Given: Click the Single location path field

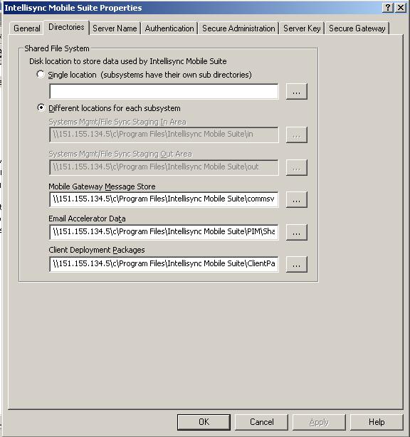Looking at the screenshot, I should (x=164, y=91).
